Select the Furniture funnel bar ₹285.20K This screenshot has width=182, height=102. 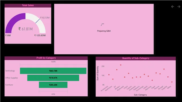point(53,85)
